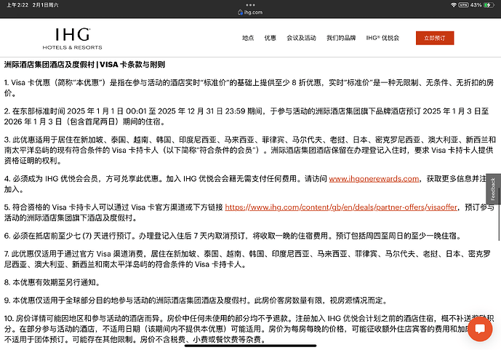This screenshot has width=501, height=350.
Task: Follow the www.ihgonerewards.com link
Action: (x=374, y=178)
